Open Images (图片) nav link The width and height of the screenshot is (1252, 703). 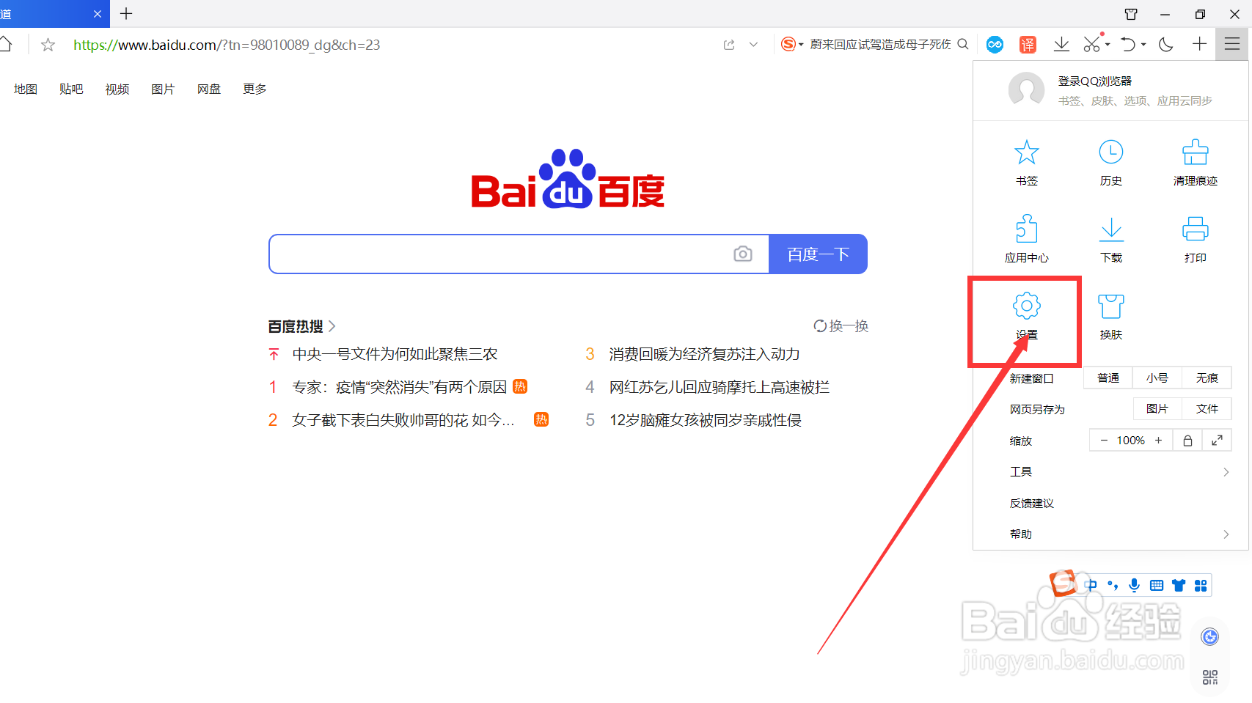(x=163, y=89)
